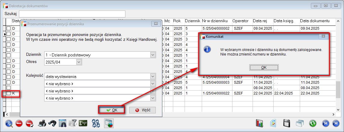Click into the Szukaj search field
344x132 pixels.
[72, 14]
